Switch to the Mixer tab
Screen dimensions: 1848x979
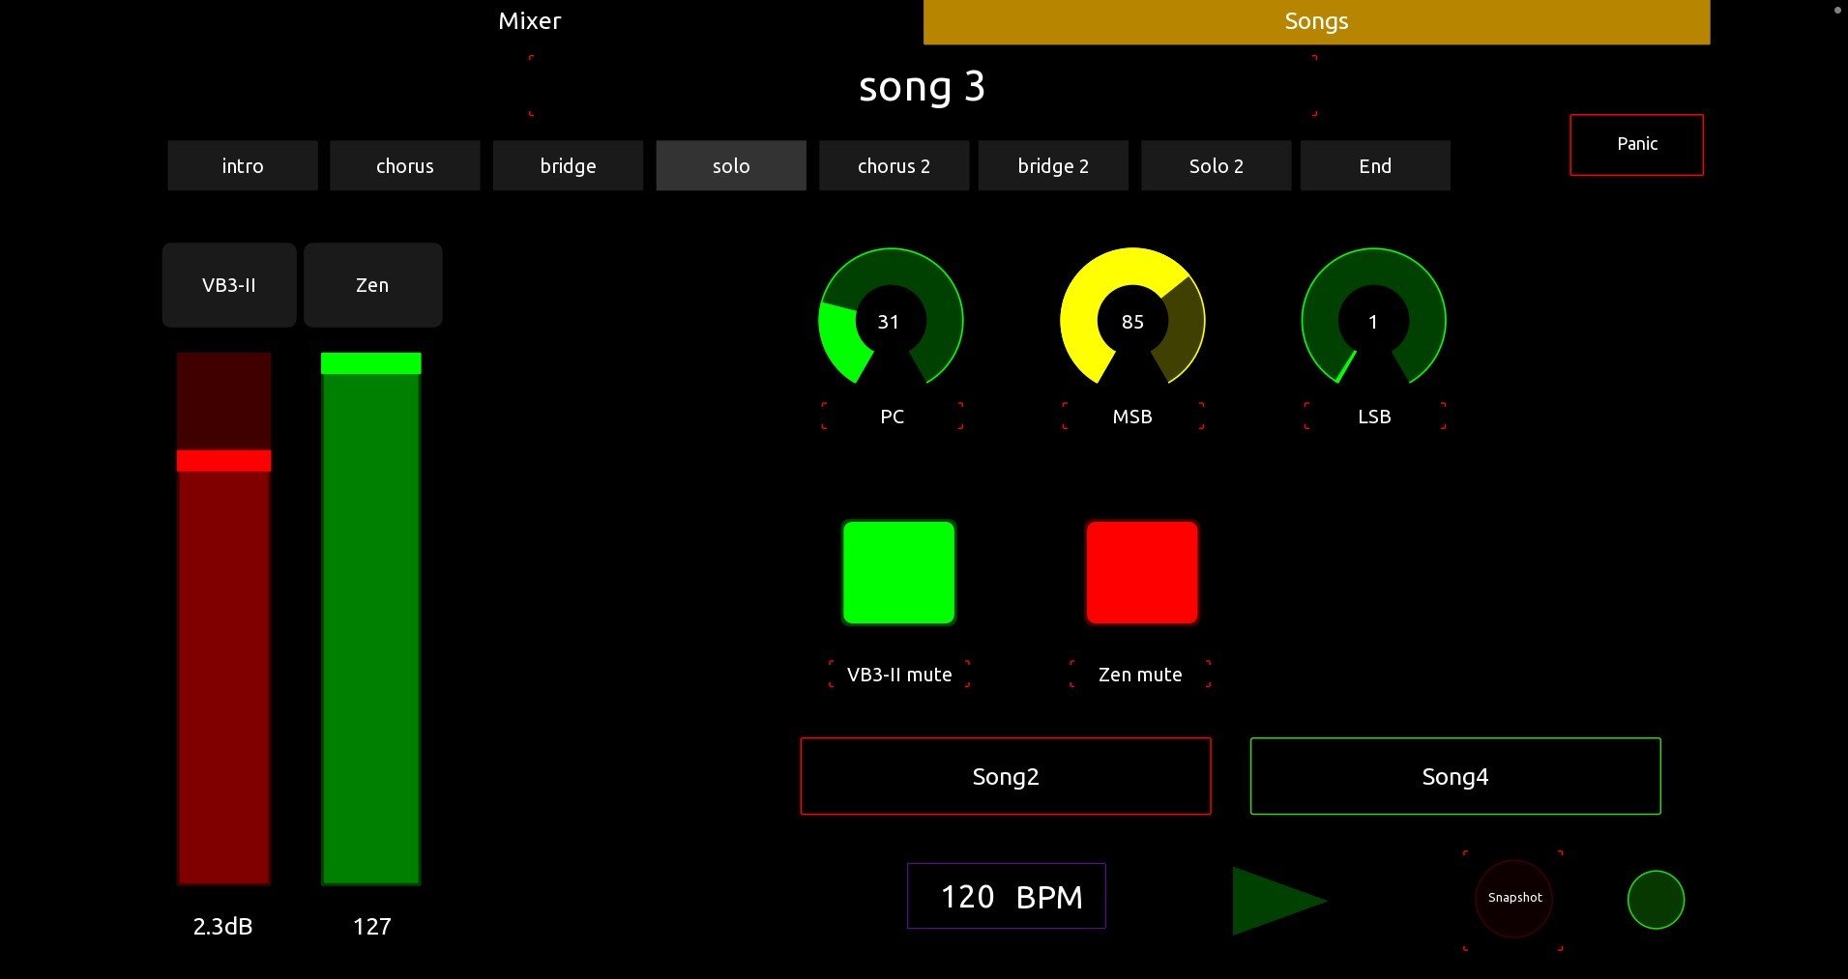tap(529, 20)
